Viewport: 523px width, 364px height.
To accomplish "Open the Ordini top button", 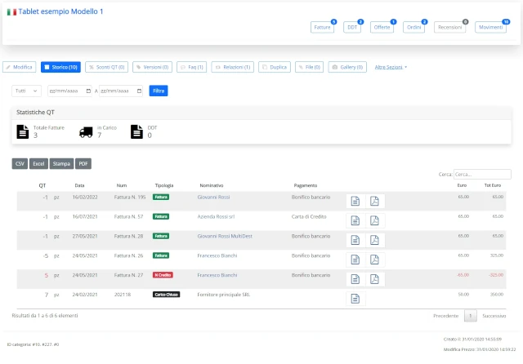I will point(414,27).
